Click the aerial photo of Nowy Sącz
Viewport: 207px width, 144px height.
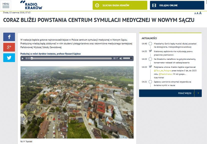coord(77,102)
